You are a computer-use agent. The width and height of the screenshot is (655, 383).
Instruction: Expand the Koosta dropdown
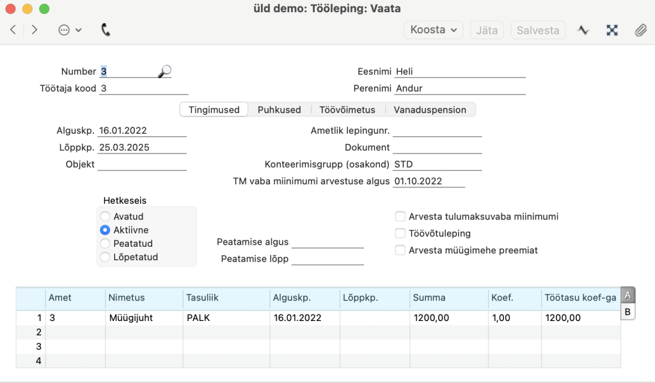[433, 30]
